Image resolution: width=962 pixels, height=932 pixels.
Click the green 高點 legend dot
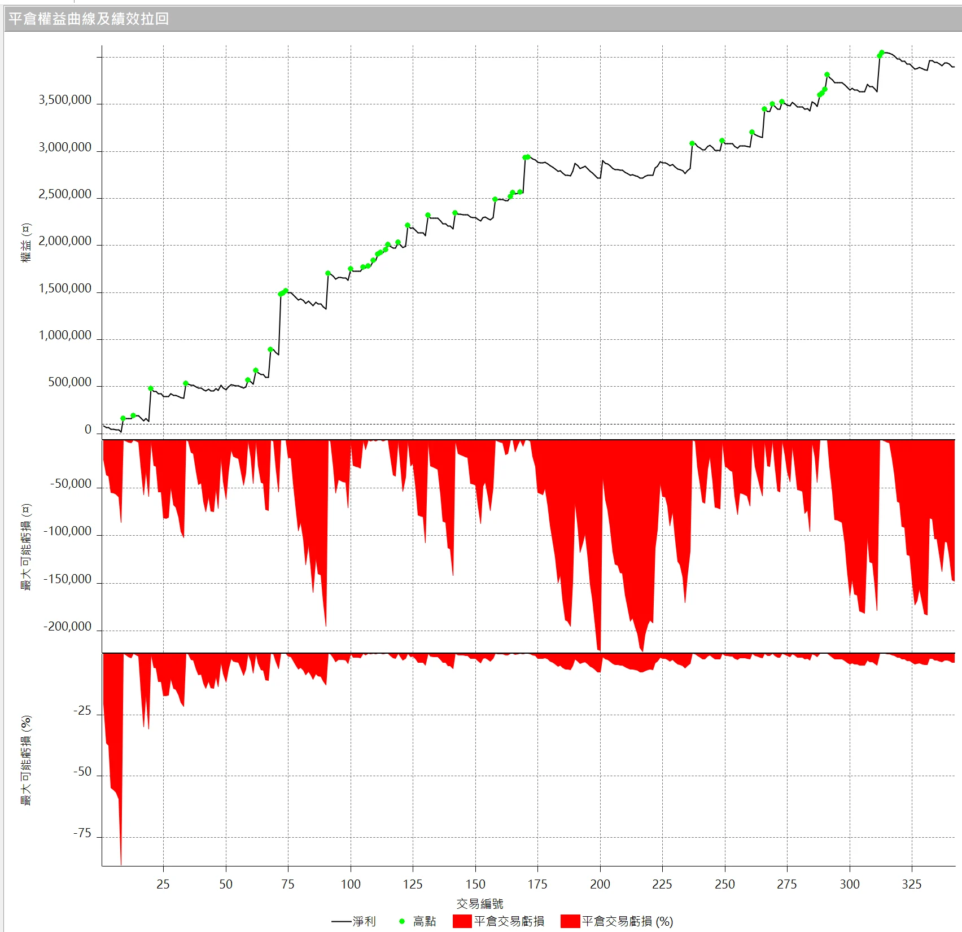click(x=402, y=921)
